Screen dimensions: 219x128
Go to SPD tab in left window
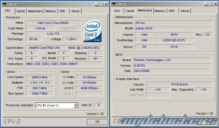pos(62,11)
